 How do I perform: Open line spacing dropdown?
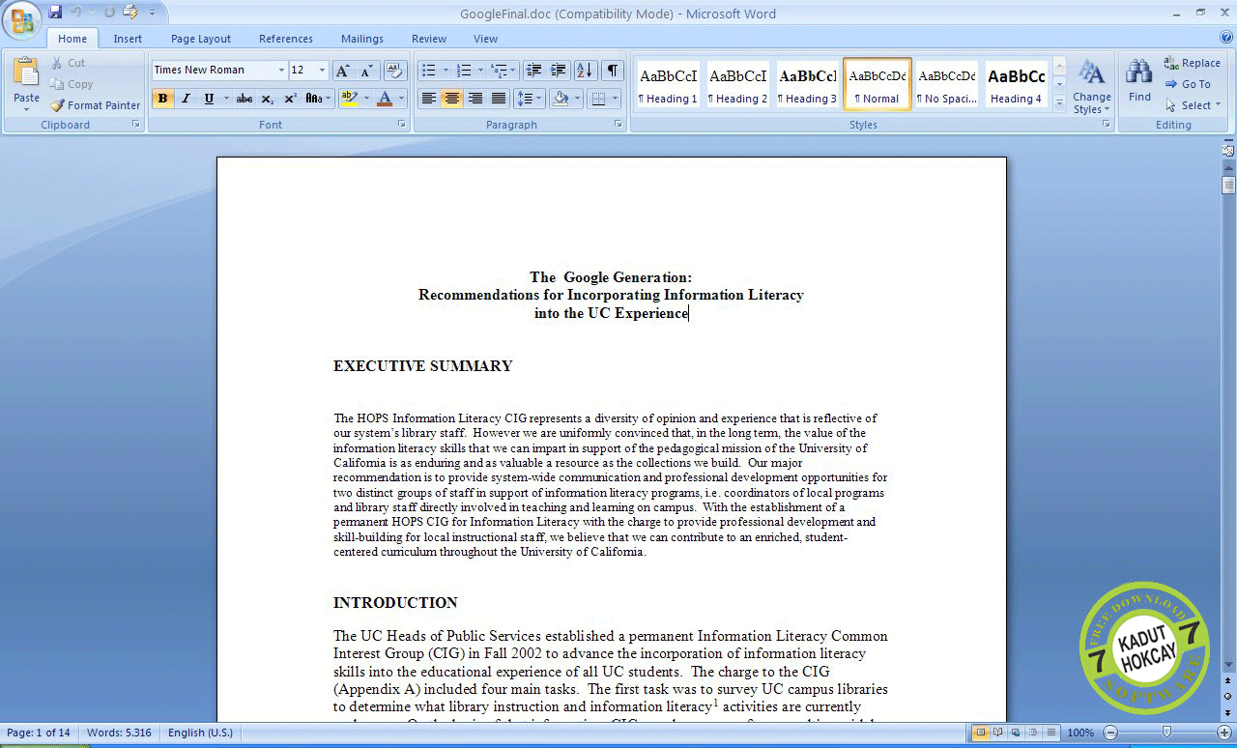[x=529, y=99]
